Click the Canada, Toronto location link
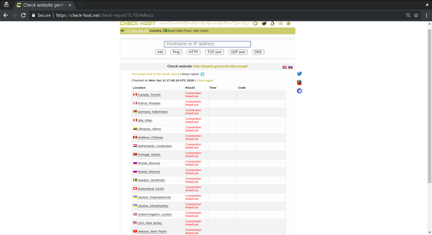 click(x=149, y=95)
